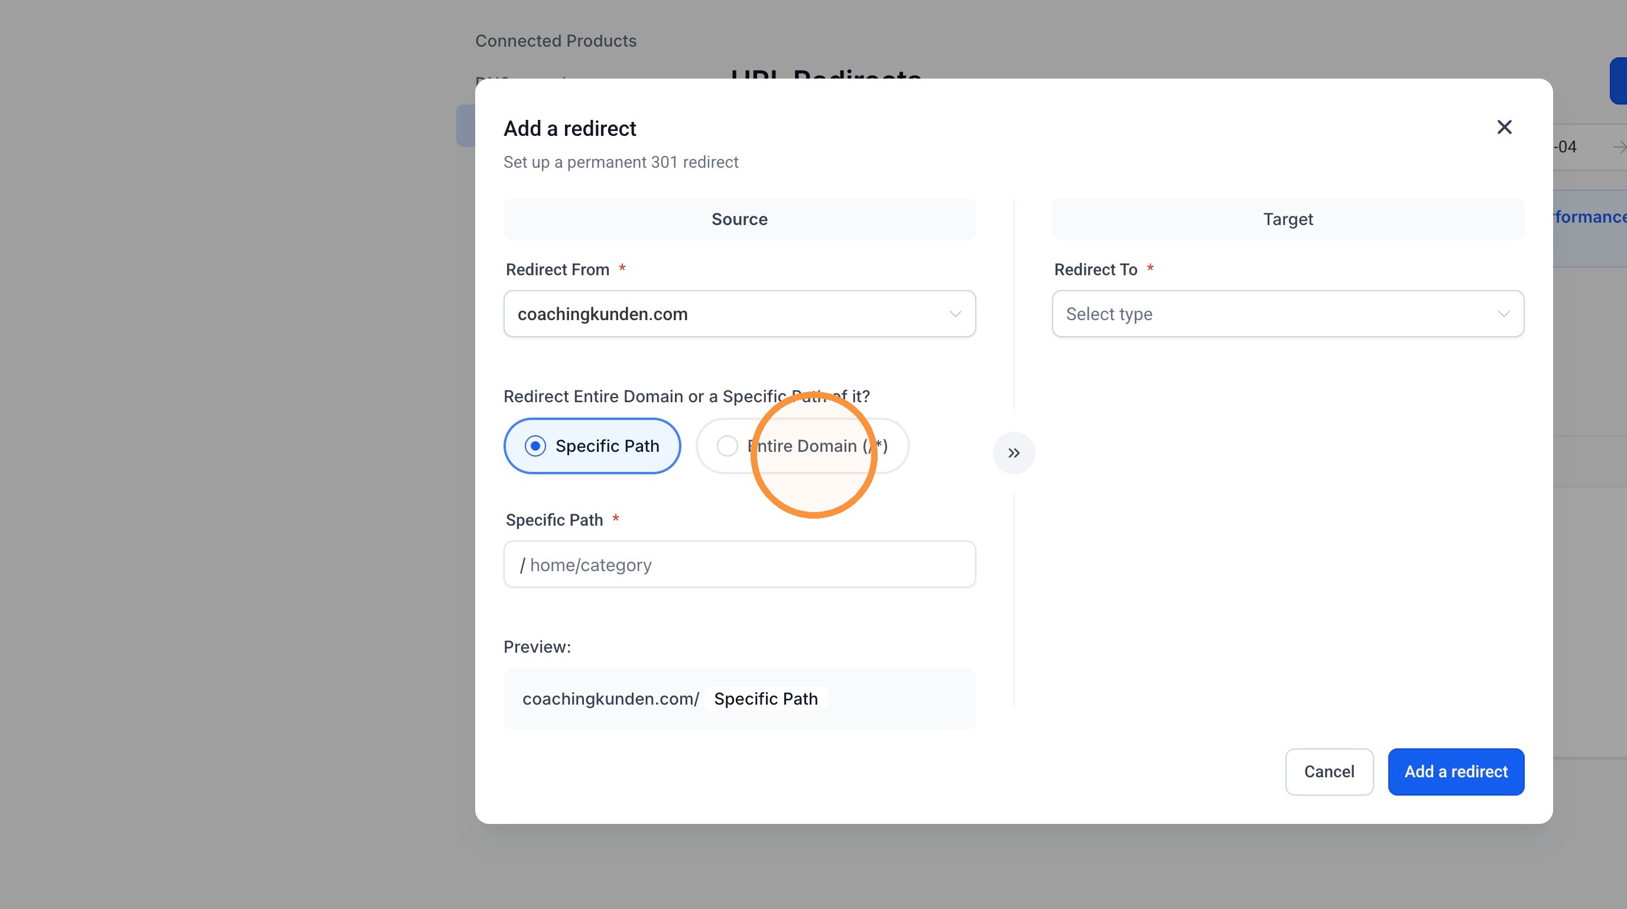Open the Redirect From domain dropdown
Screen dimensions: 1627x909
(739, 314)
